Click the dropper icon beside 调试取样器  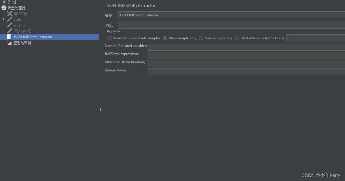click(10, 31)
